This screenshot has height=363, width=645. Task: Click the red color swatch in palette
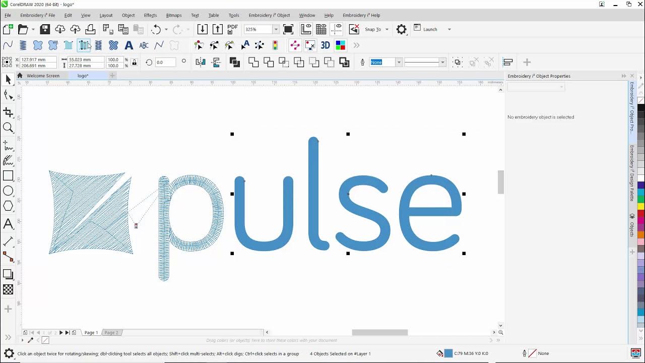[x=641, y=215]
